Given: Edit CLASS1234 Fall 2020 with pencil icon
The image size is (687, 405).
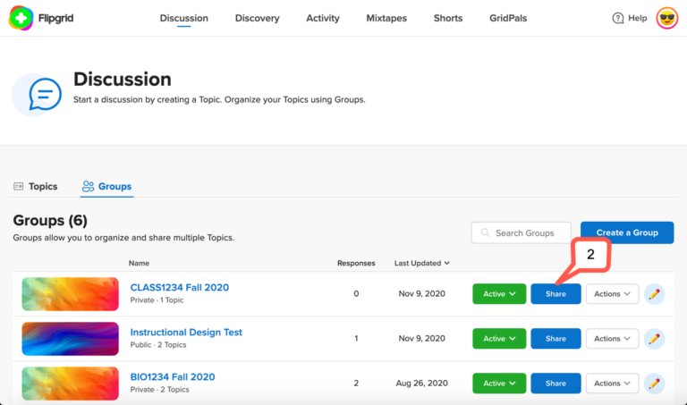Looking at the screenshot, I should point(654,294).
